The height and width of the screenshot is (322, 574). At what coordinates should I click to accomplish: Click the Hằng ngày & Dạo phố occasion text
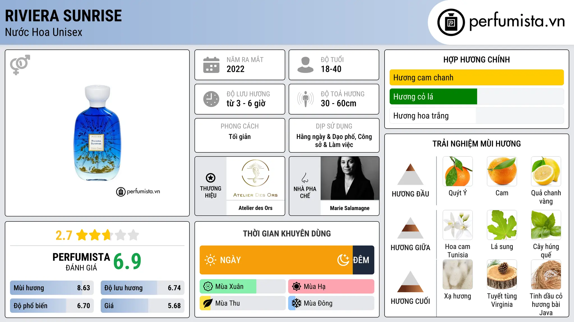[334, 141]
